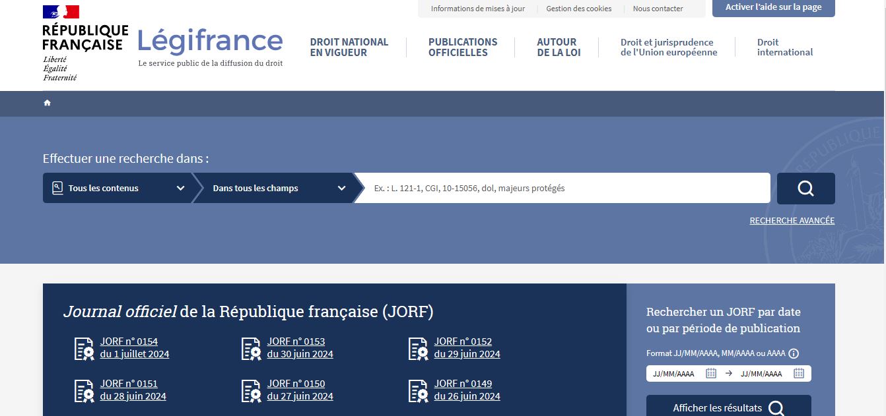Screen dimensions: 886x416
Task: Click document icon beside JORF n° 0149
Action: point(418,390)
